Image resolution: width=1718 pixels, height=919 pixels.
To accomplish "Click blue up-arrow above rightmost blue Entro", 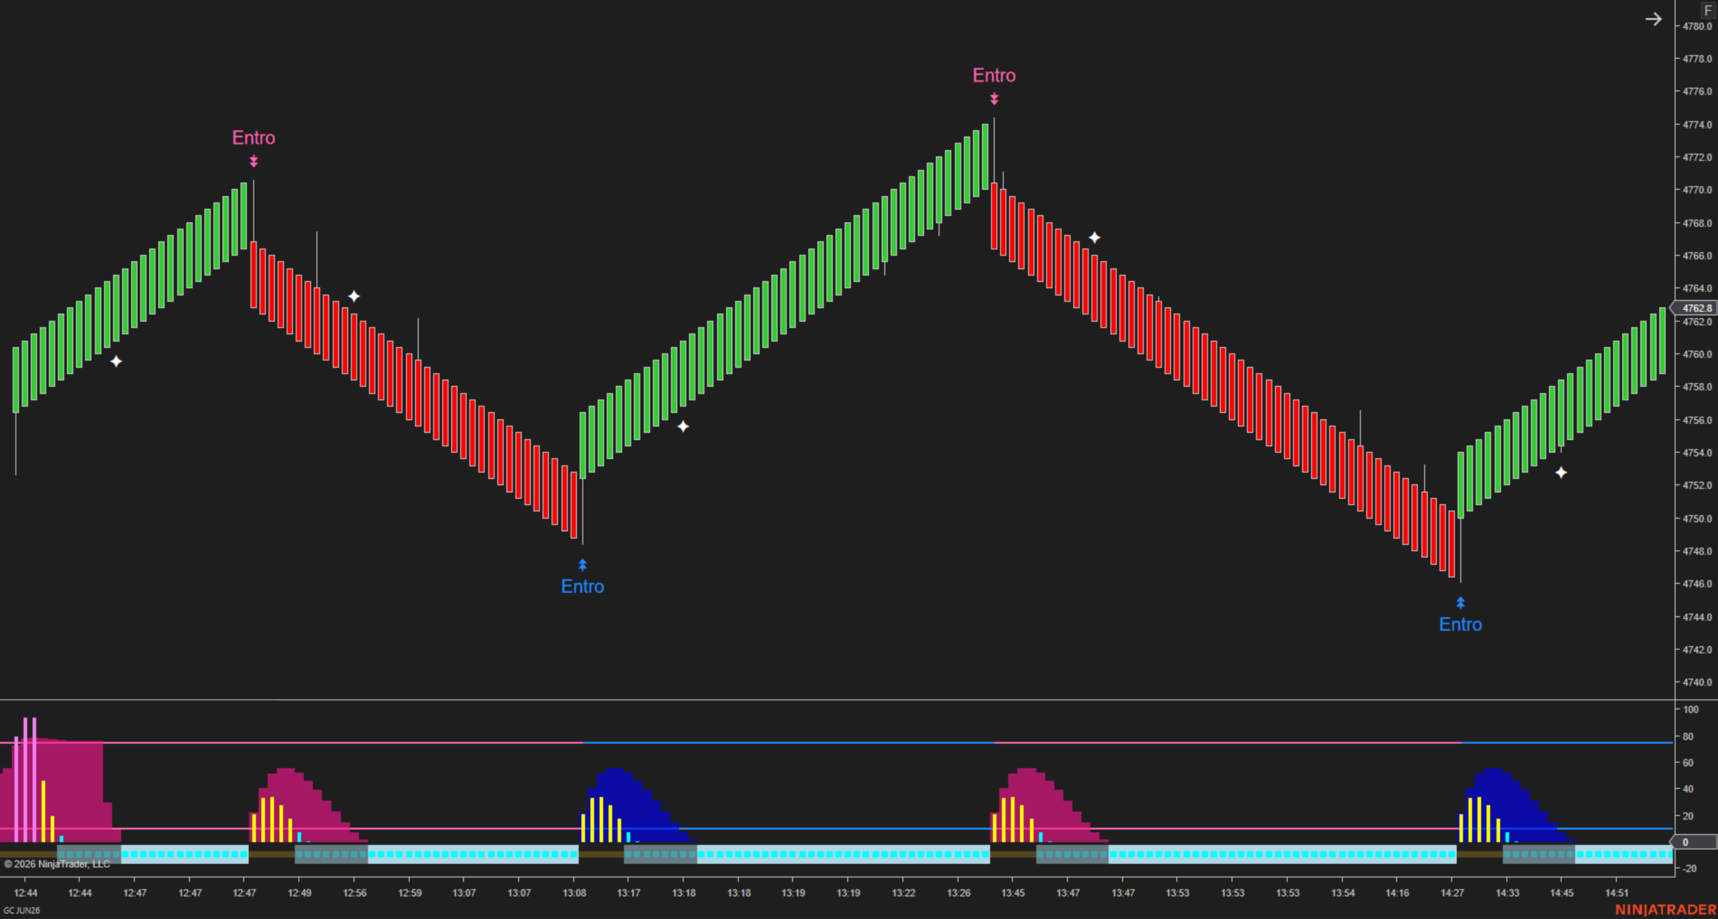I will [x=1460, y=602].
